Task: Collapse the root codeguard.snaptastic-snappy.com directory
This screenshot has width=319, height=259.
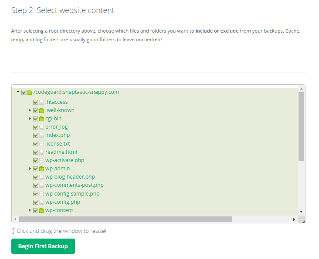Action: click(18, 92)
